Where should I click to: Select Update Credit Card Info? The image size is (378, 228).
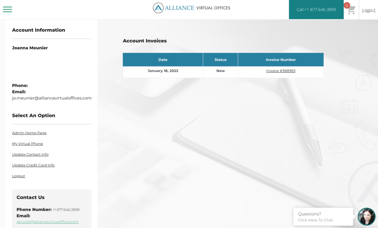(x=33, y=165)
